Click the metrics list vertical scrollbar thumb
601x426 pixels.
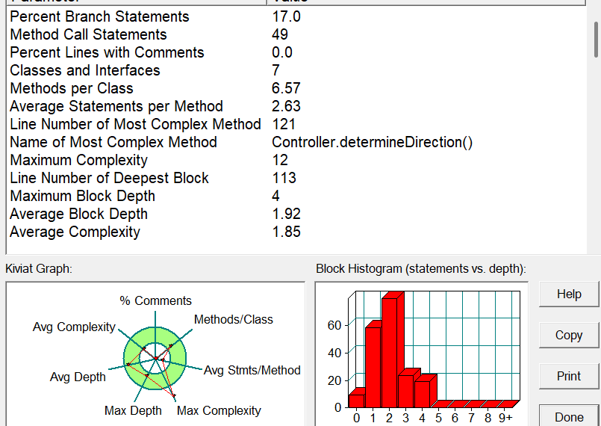[x=596, y=40]
